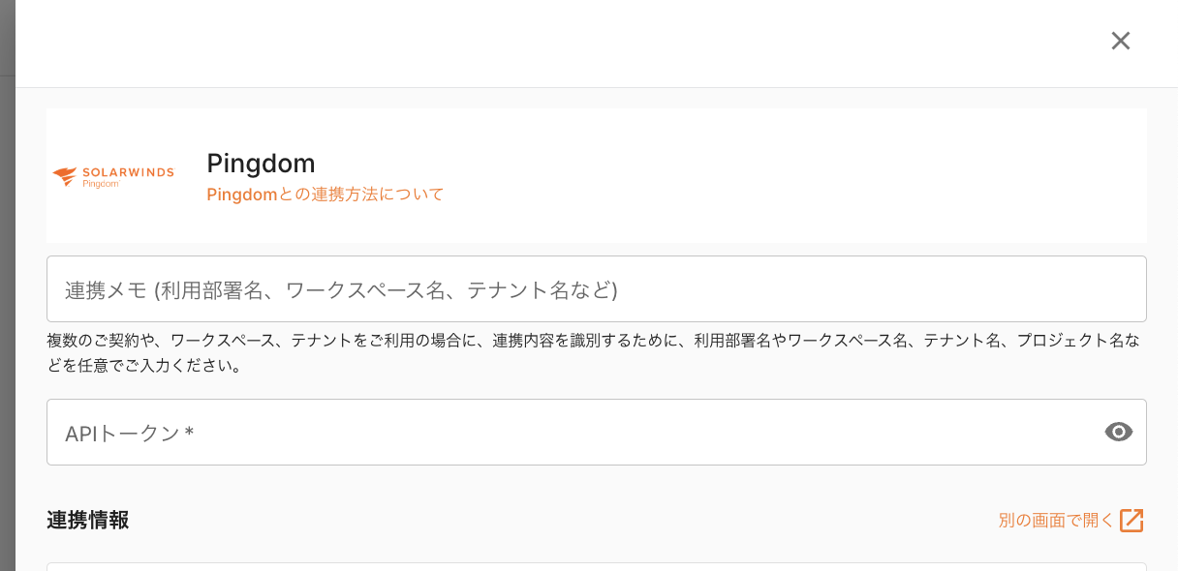The height and width of the screenshot is (571, 1178).
Task: Click the SOLARWINDS wordmark text in logo
Action: (127, 171)
